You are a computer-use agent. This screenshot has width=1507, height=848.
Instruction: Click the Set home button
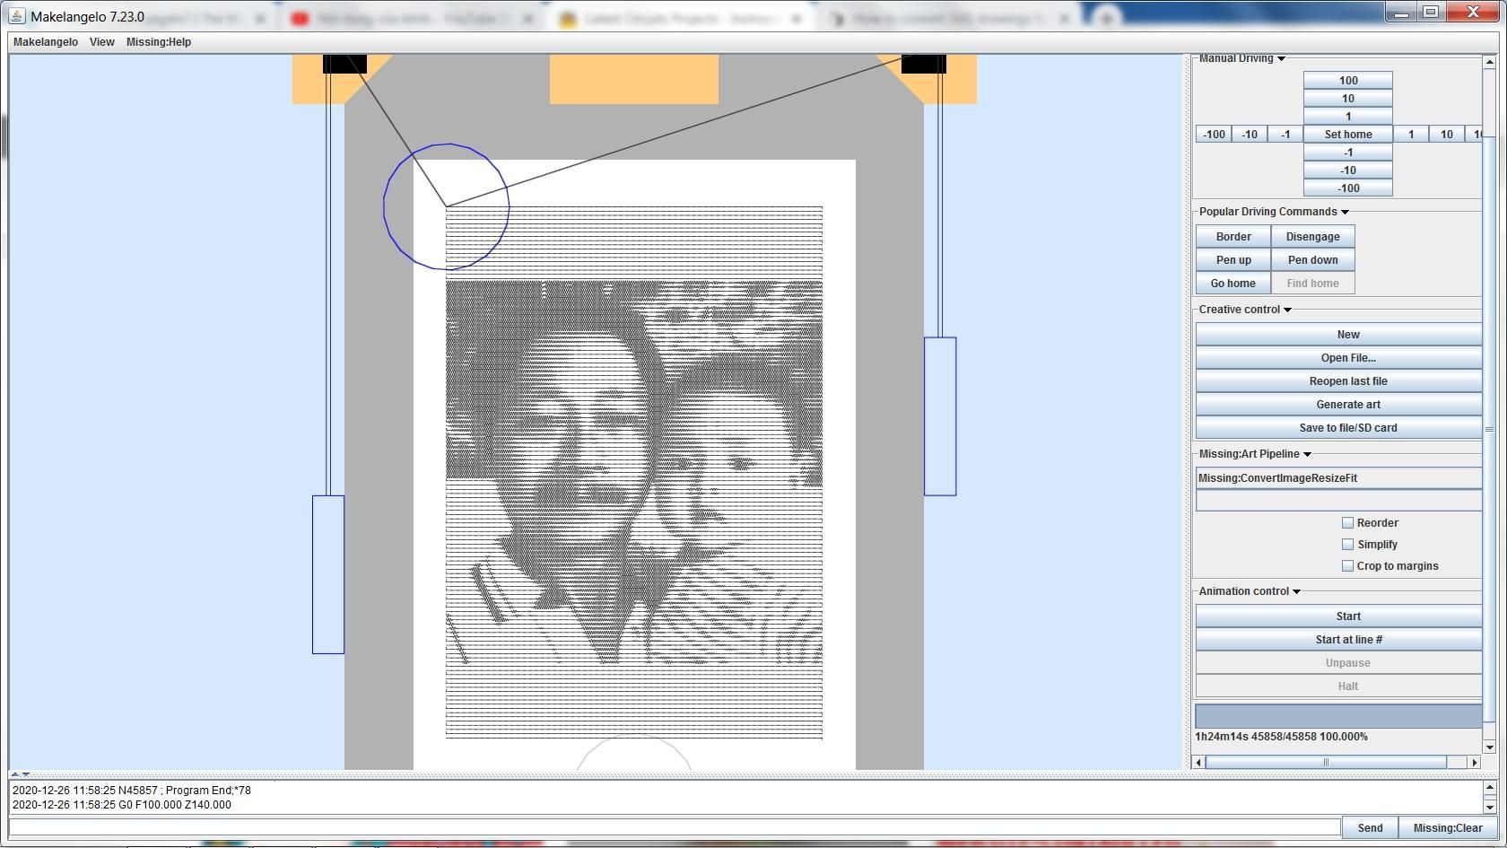pyautogui.click(x=1348, y=135)
